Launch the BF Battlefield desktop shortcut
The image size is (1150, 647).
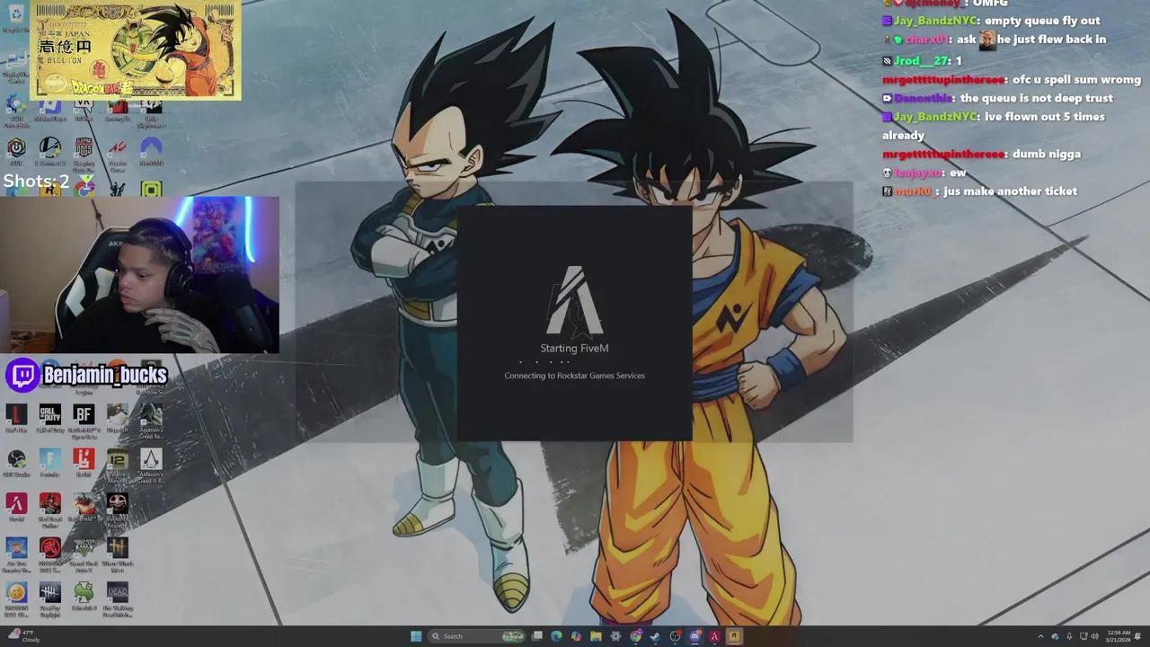84,420
